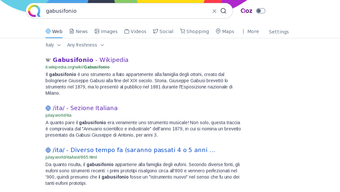Click the Wikipedia result snippet text

139,84
